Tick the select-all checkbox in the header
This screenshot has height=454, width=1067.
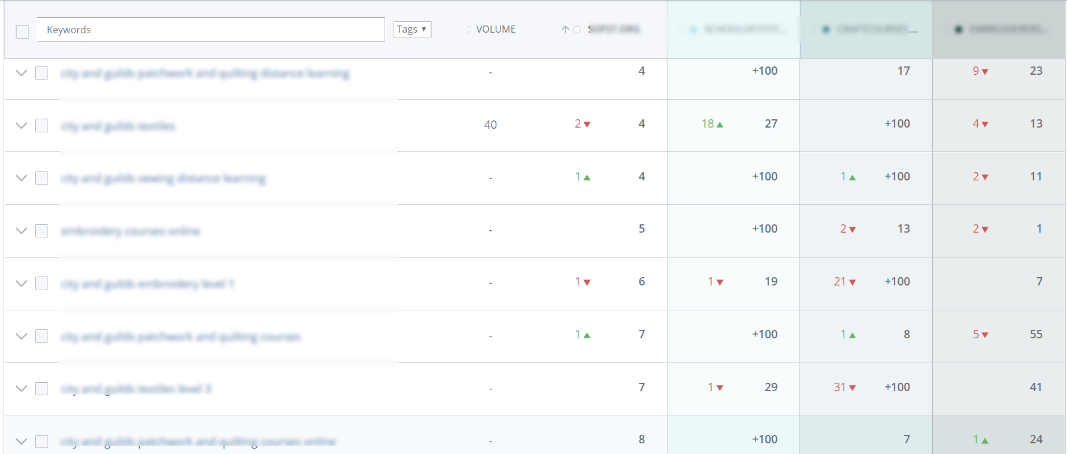(23, 31)
